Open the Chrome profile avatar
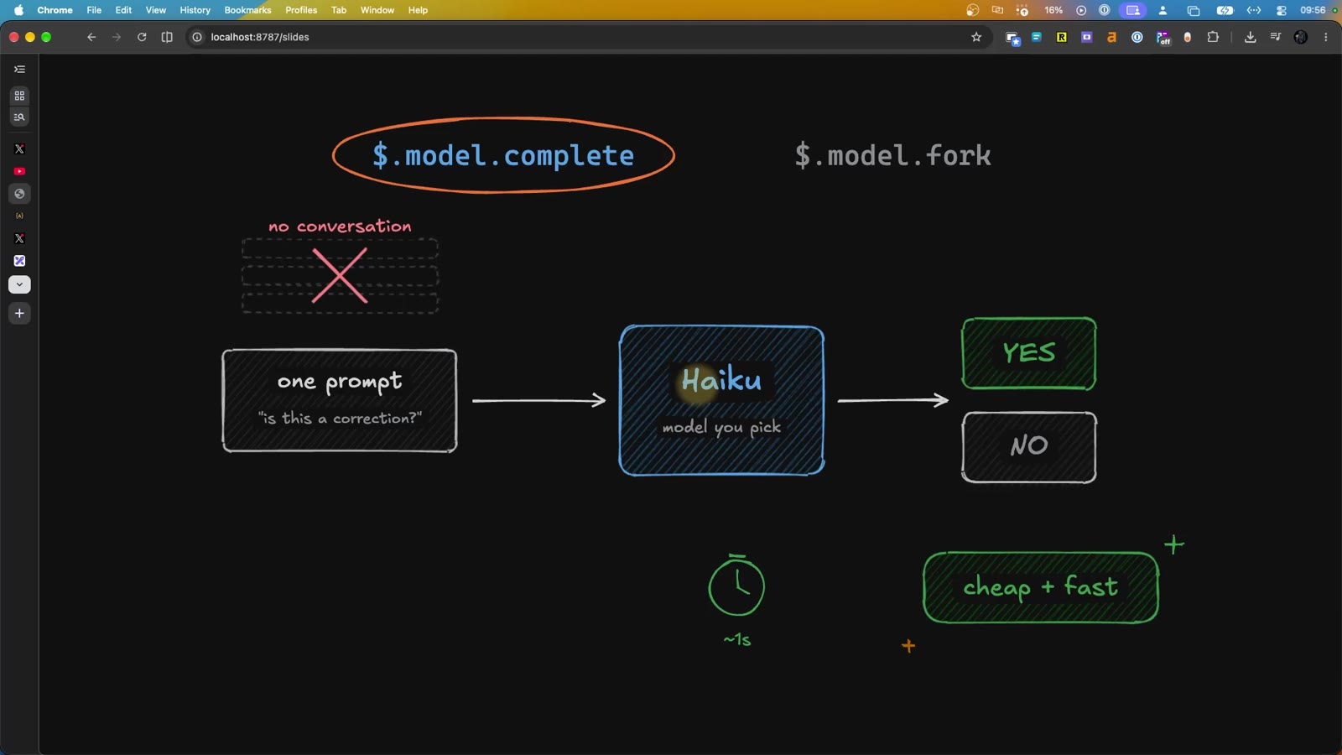 [1301, 37]
